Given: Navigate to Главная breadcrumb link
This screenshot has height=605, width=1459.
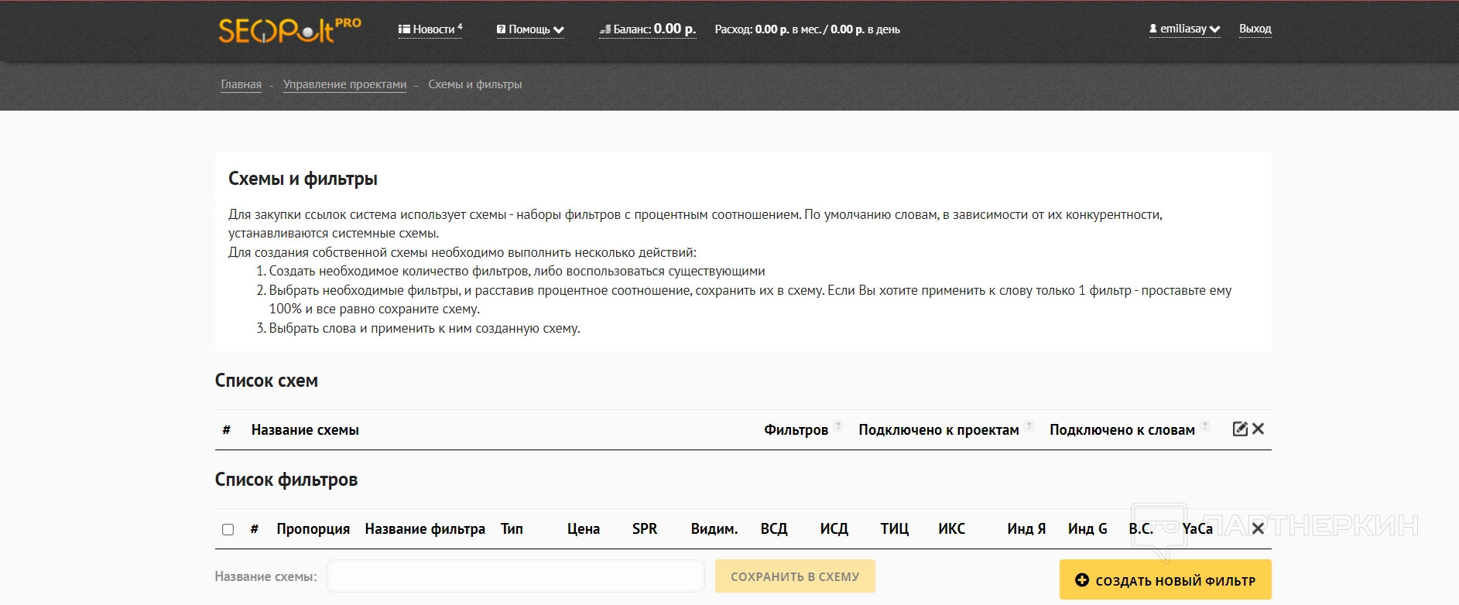Looking at the screenshot, I should [x=241, y=84].
